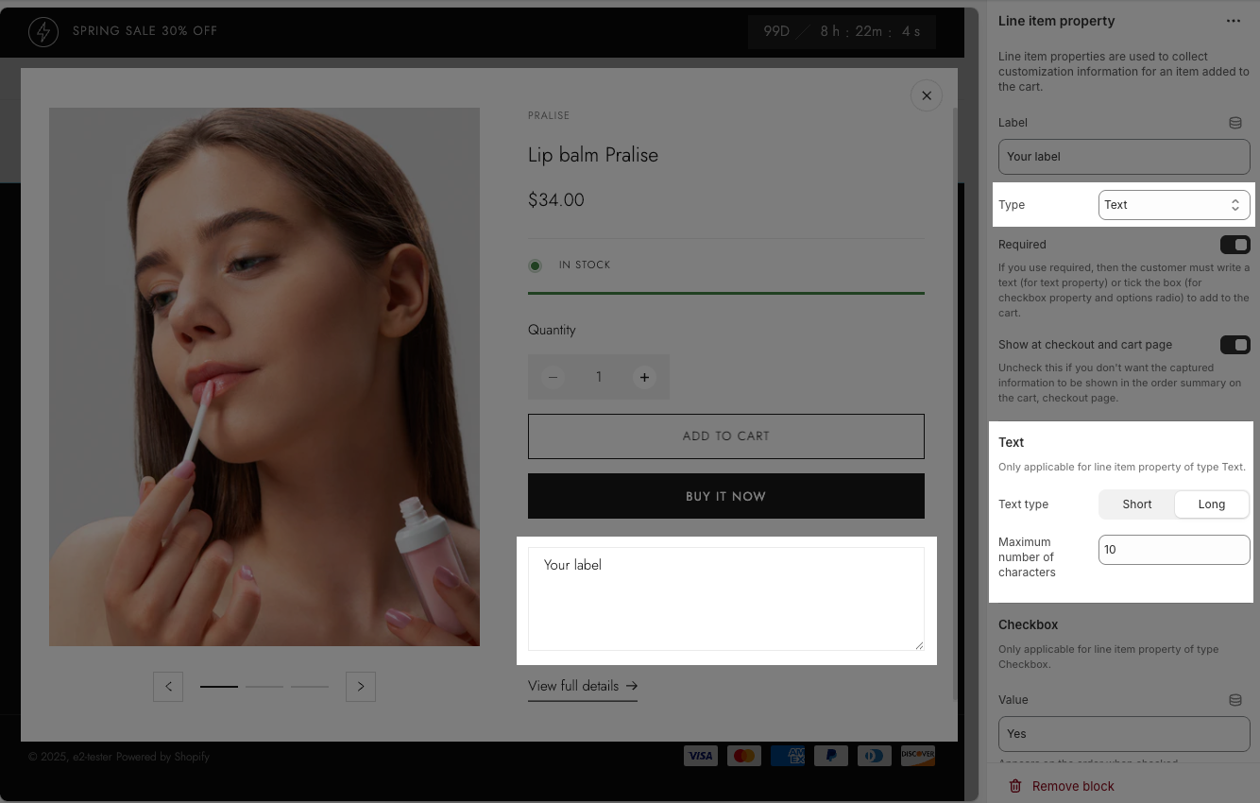Close the quick view modal
Image resolution: width=1260 pixels, height=803 pixels.
pyautogui.click(x=926, y=95)
